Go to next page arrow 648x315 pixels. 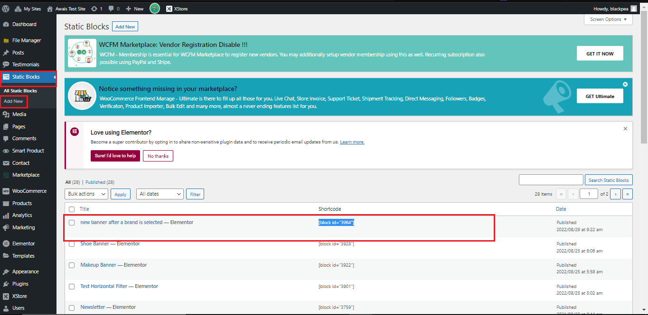point(616,194)
